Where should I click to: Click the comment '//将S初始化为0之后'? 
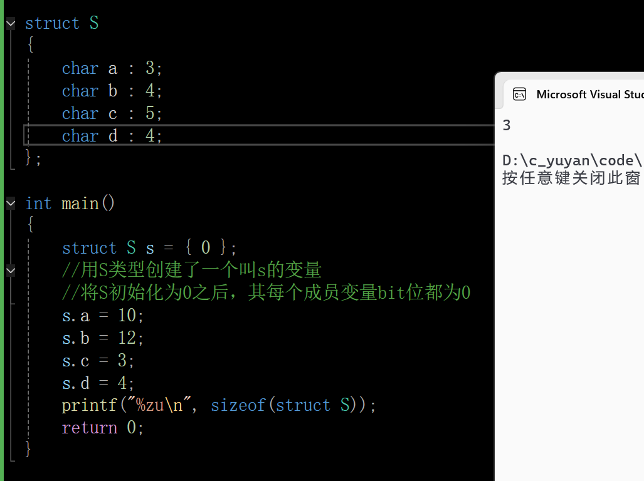tap(149, 292)
